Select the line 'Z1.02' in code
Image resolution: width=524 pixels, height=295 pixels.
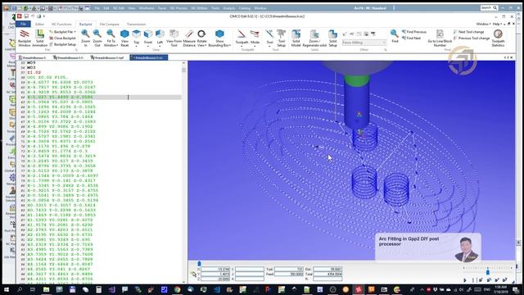click(x=34, y=72)
